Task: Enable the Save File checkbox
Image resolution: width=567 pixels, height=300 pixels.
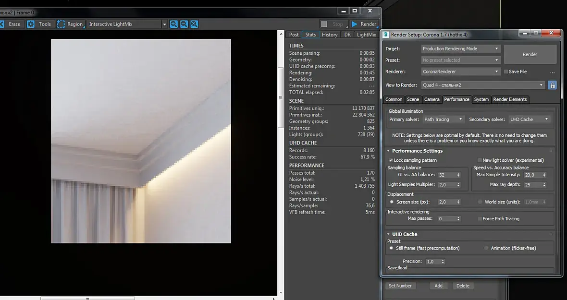Action: [x=506, y=72]
